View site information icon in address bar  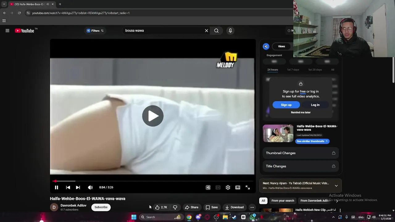tap(28, 13)
